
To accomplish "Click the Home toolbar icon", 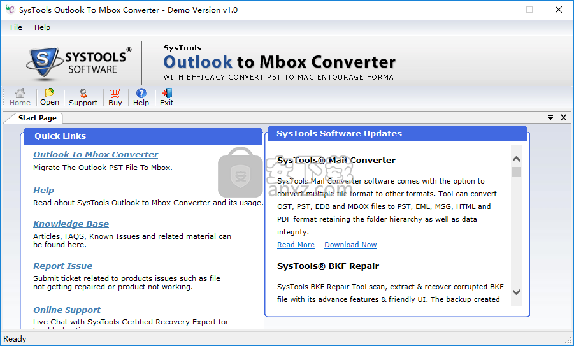I will [x=20, y=97].
